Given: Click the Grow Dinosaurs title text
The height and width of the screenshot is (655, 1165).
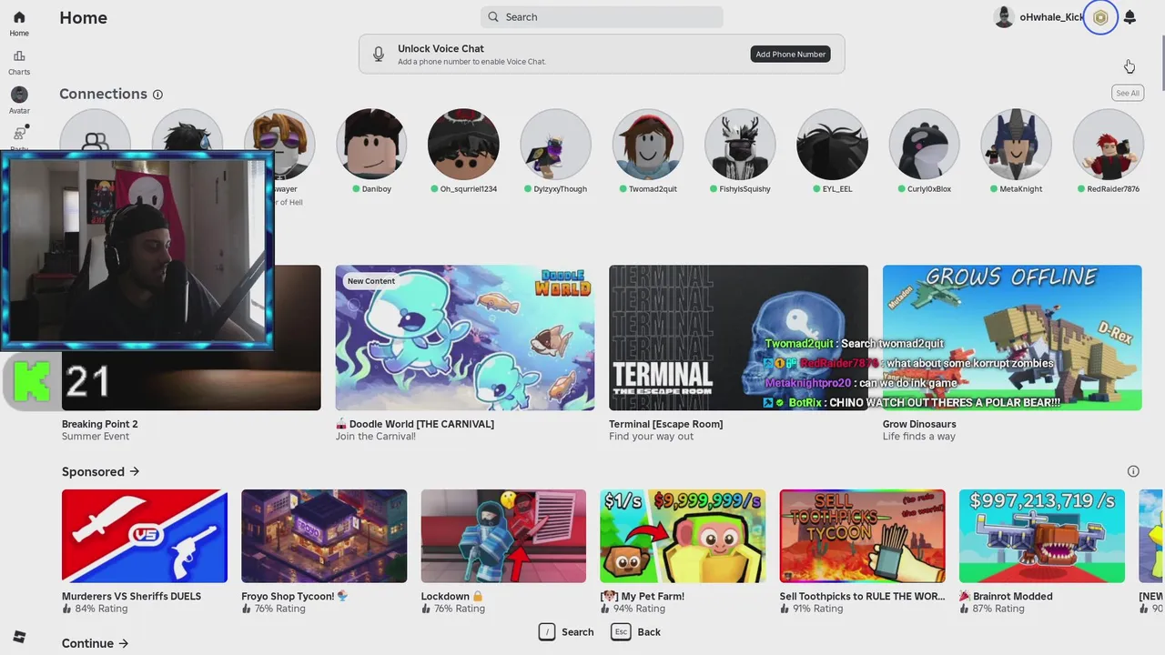Looking at the screenshot, I should click(919, 424).
